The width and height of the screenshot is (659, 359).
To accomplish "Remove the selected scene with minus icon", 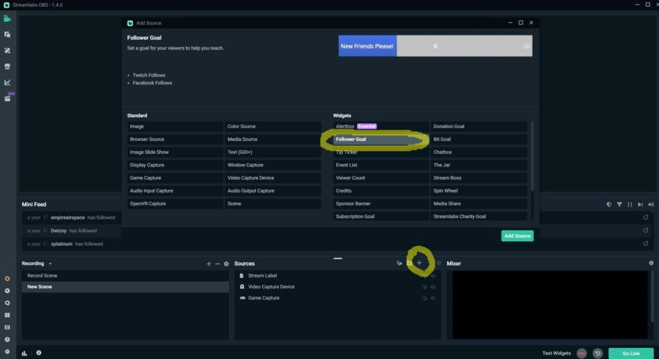I will (218, 264).
